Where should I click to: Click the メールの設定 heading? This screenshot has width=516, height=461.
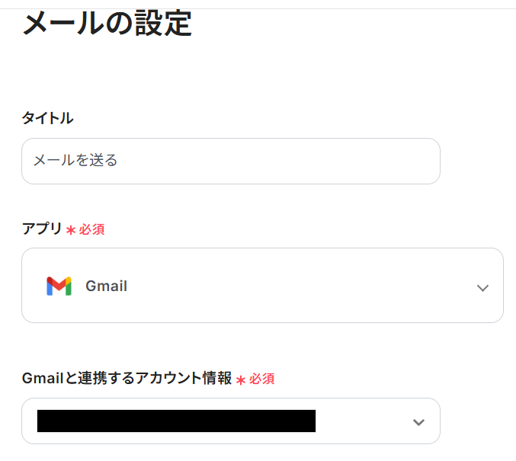coord(107,24)
